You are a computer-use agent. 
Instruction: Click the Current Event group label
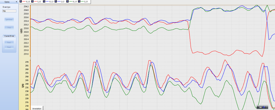tap(9, 36)
